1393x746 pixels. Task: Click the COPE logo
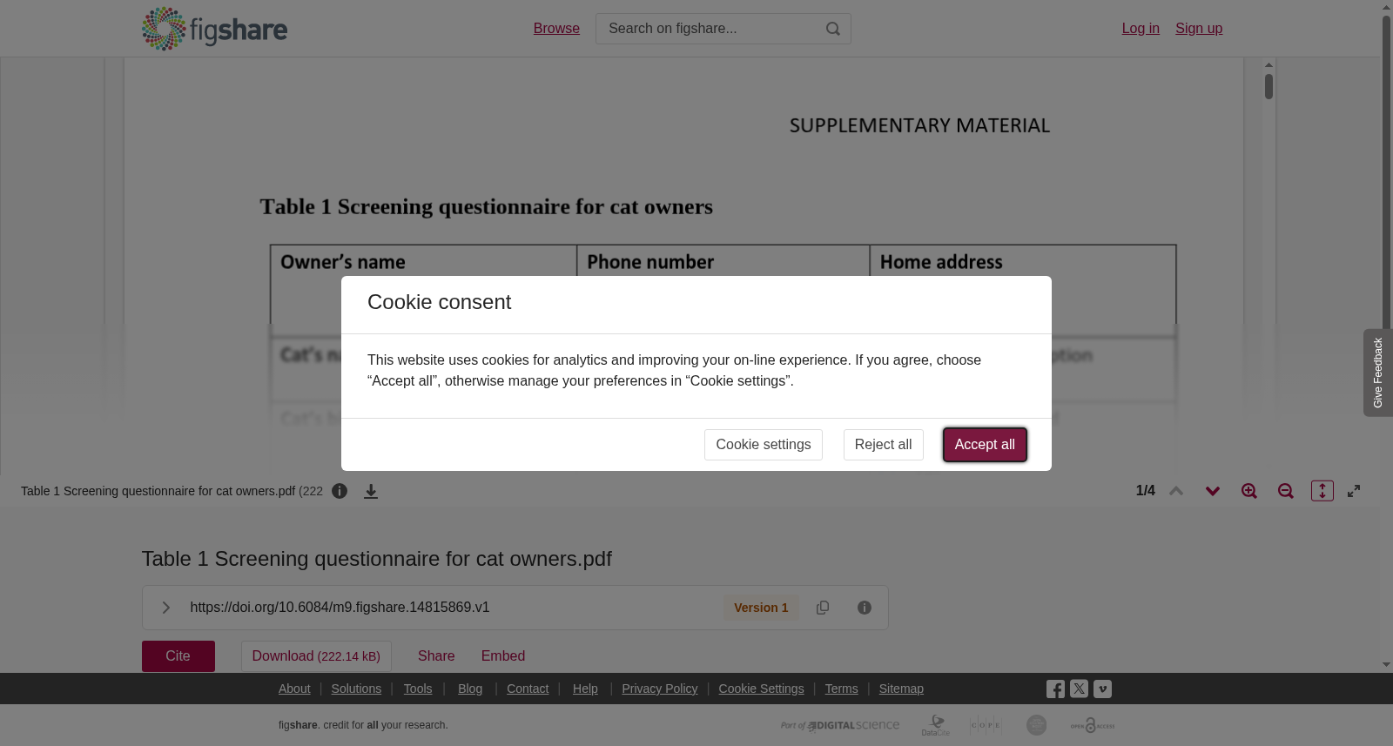tap(986, 725)
